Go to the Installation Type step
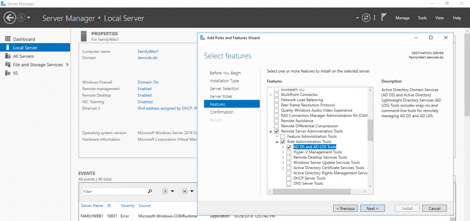The height and width of the screenshot is (221, 470). pos(224,81)
